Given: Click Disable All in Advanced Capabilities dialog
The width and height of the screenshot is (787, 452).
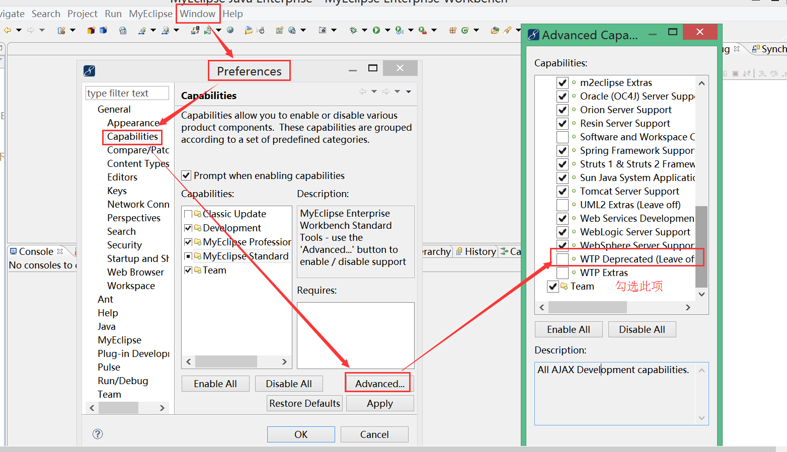Looking at the screenshot, I should pyautogui.click(x=642, y=329).
